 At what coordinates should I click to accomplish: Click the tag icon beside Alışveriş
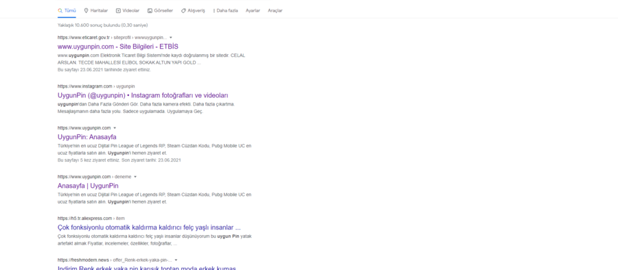point(183,11)
